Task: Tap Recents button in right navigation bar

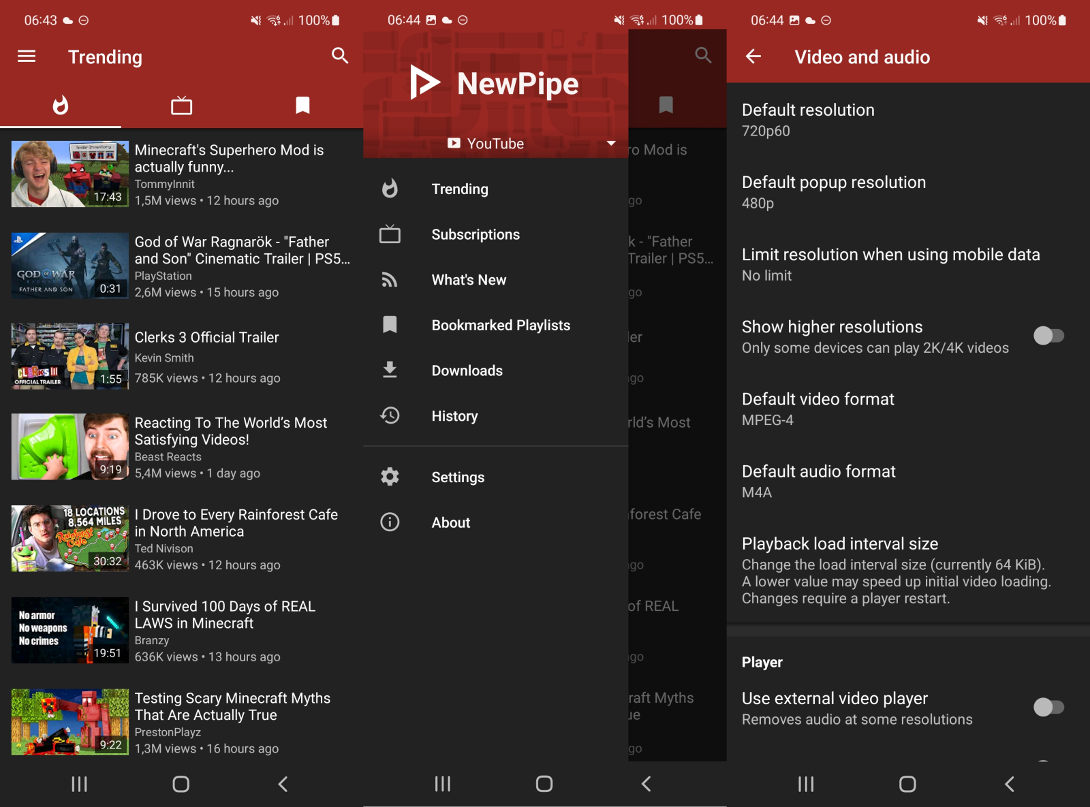Action: click(x=806, y=784)
